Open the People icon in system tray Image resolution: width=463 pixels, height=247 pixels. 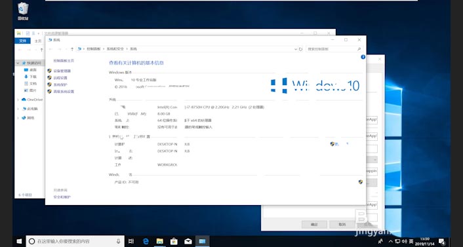point(381,241)
